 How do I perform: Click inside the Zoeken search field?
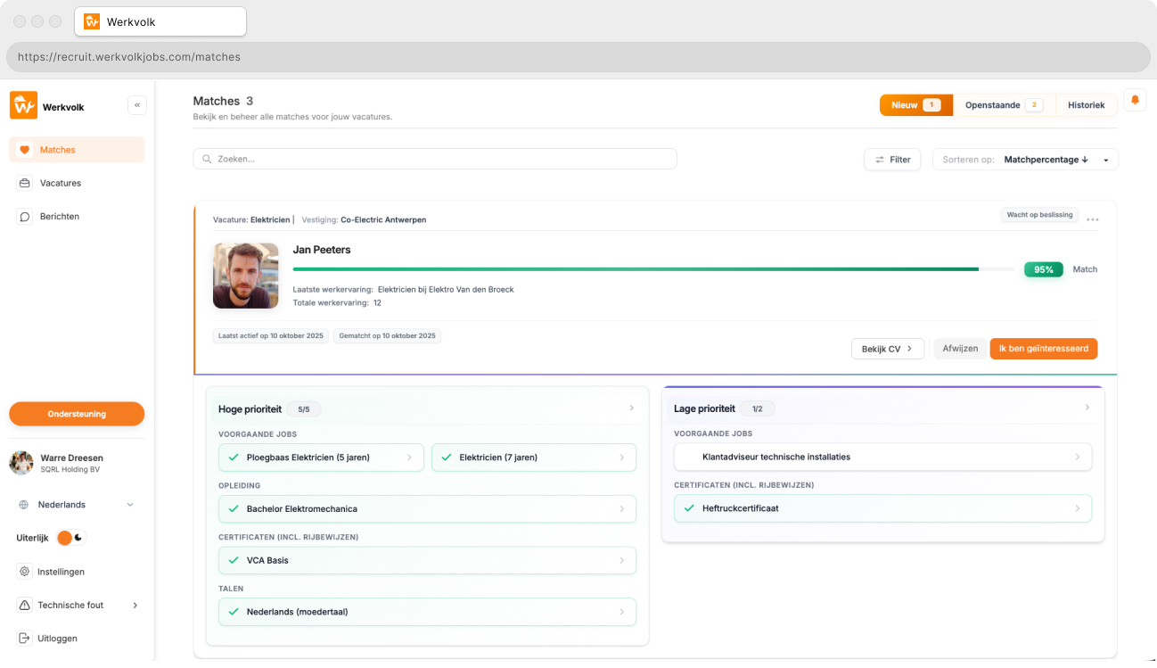[434, 158]
